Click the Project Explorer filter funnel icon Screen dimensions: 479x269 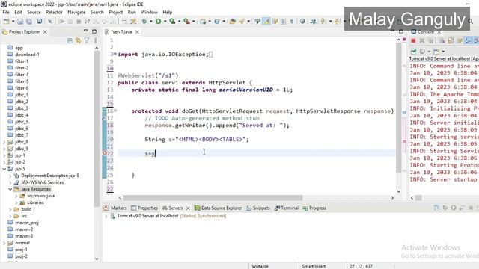coord(87,40)
